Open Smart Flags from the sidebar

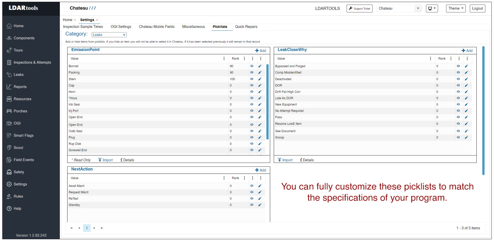point(23,135)
